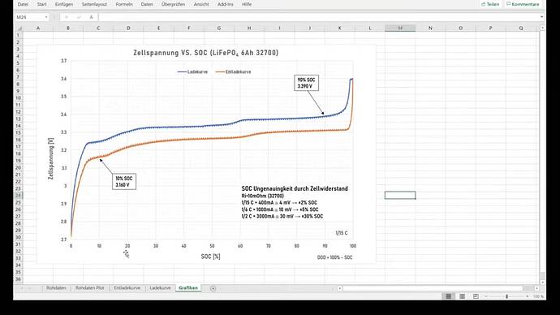Open the Überprüfen ribbon tab
The width and height of the screenshot is (560, 315).
coord(173,4)
